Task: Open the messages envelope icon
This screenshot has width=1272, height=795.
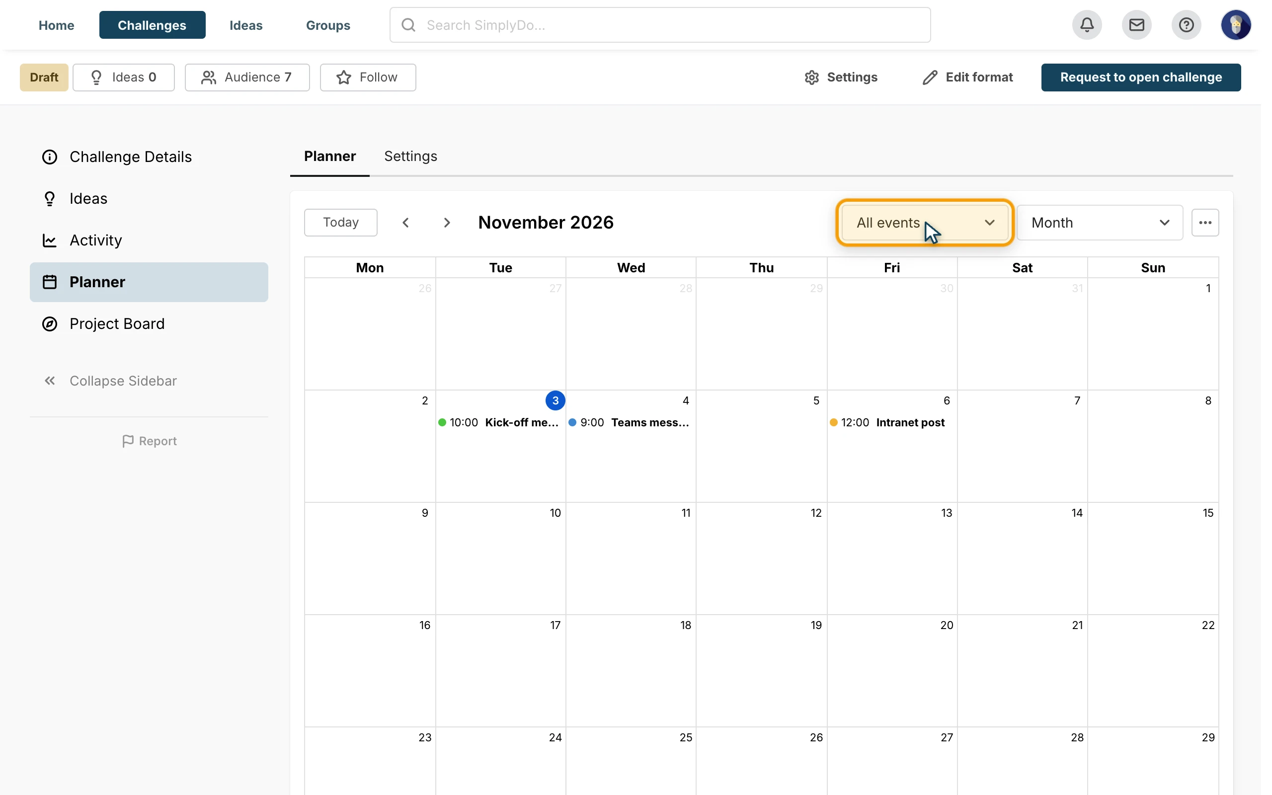Action: tap(1136, 25)
